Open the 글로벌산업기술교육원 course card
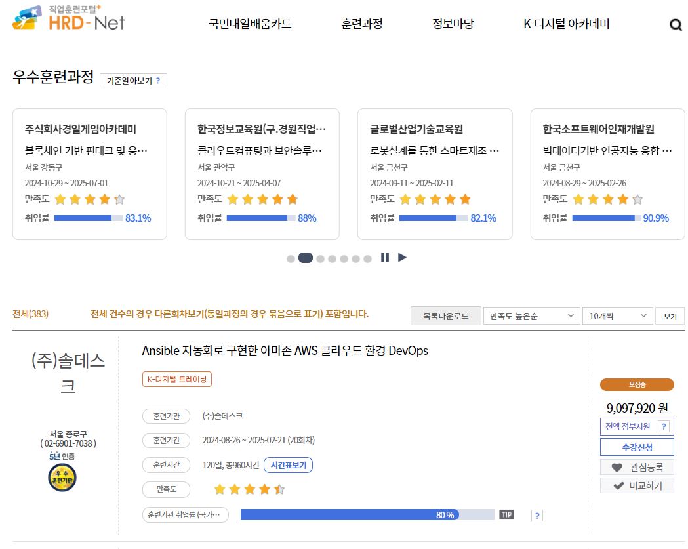This screenshot has height=549, width=688. pyautogui.click(x=435, y=174)
